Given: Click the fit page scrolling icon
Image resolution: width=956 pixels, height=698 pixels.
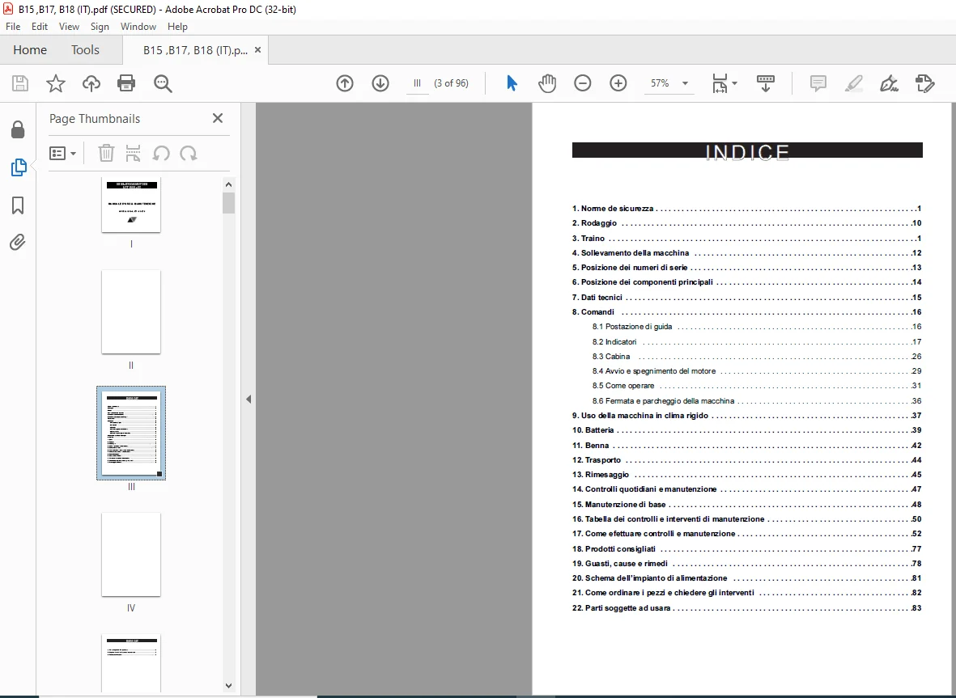Looking at the screenshot, I should (x=720, y=83).
